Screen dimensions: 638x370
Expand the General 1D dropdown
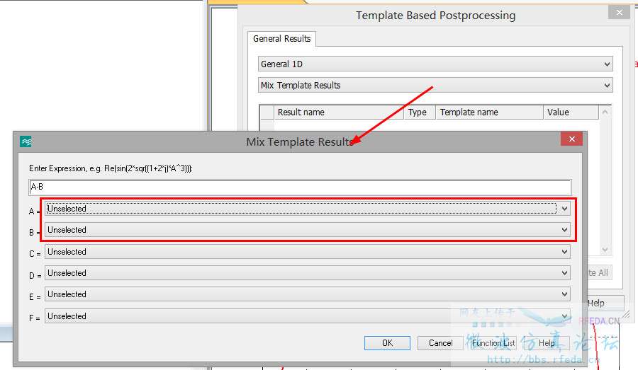435,64
